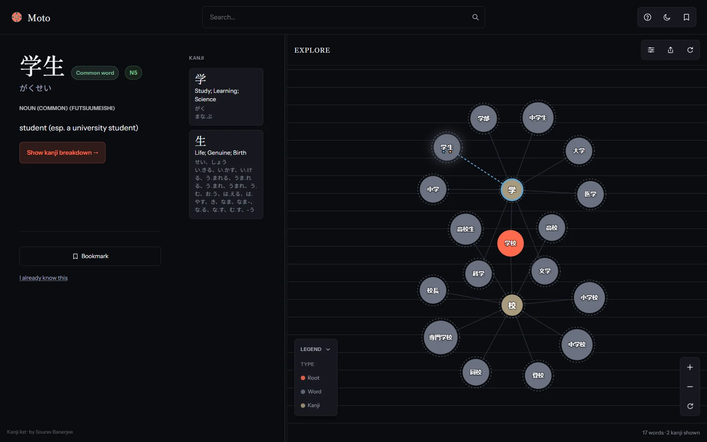Open graph filter settings icon
Screen dimensions: 707x442
[651, 50]
